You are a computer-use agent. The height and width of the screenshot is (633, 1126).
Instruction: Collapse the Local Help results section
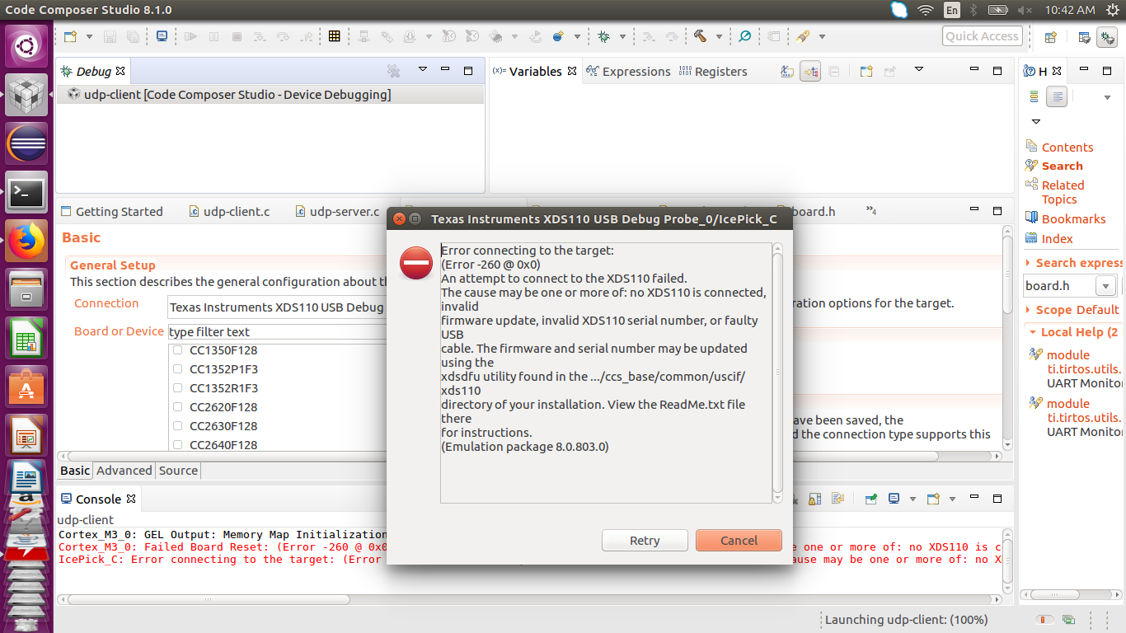[x=1034, y=332]
